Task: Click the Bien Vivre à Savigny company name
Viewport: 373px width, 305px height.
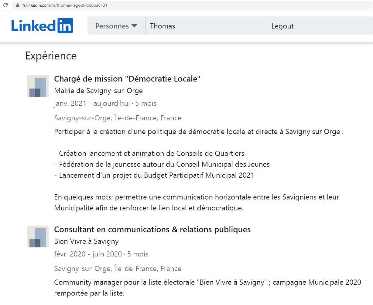Action: click(86, 241)
